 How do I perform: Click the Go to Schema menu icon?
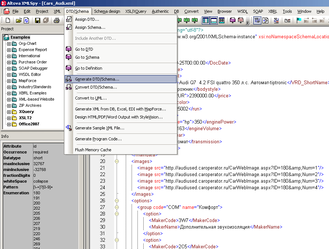69,57
